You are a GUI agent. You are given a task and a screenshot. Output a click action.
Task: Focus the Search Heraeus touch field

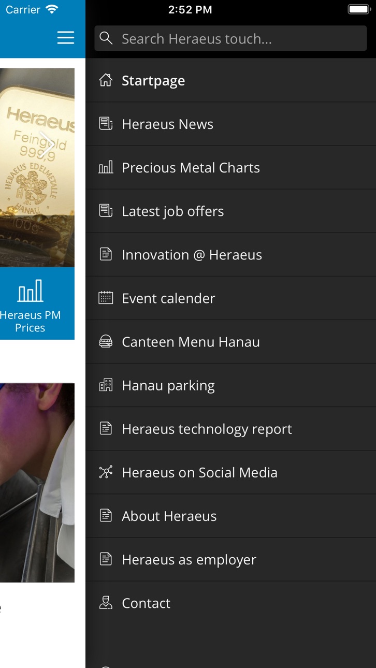click(230, 38)
